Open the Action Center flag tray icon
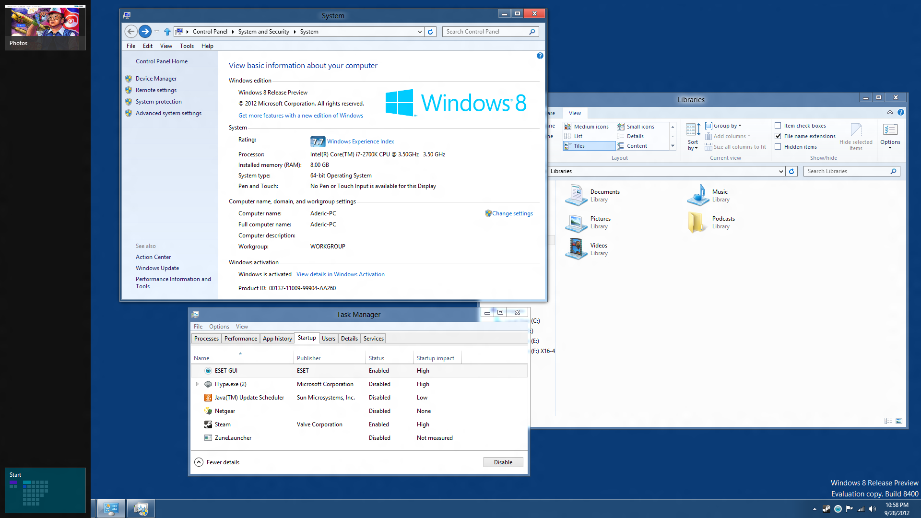This screenshot has width=921, height=518. [850, 509]
